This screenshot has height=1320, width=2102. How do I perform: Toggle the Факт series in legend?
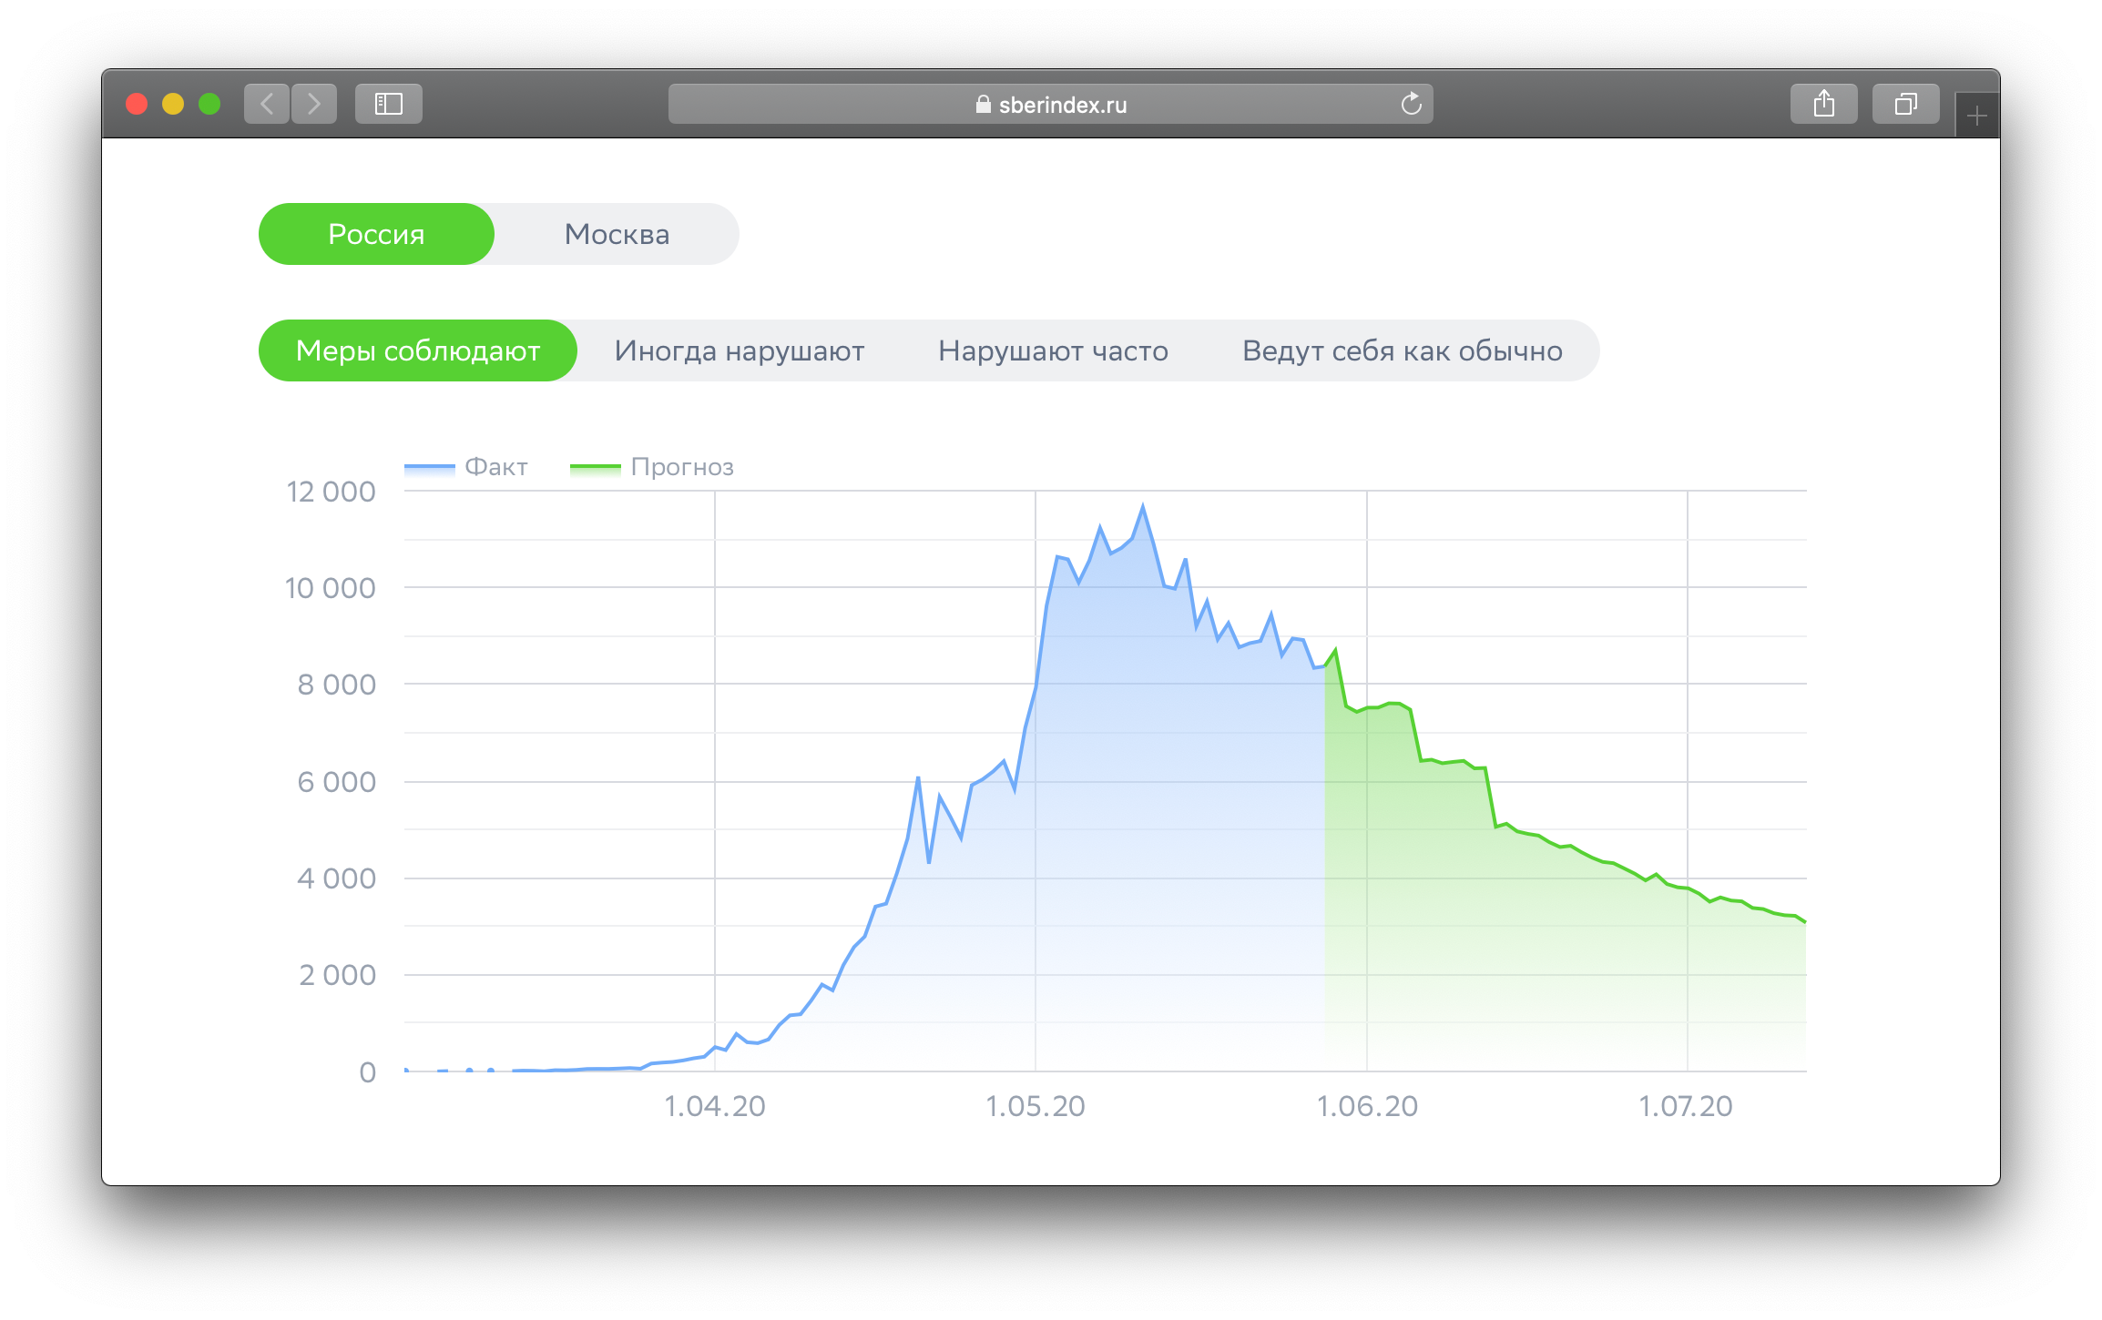(x=495, y=467)
